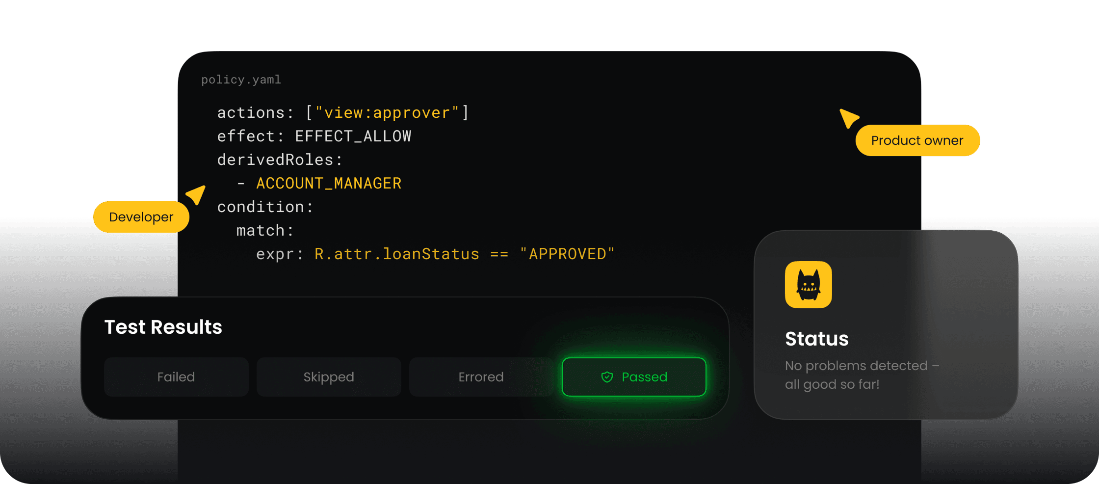Select the Developer label callout
This screenshot has height=484, width=1099.
141,216
